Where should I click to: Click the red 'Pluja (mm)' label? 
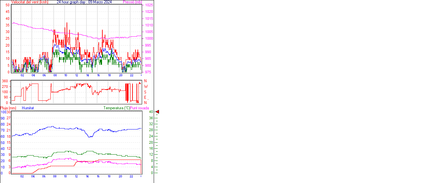[x=8, y=108]
